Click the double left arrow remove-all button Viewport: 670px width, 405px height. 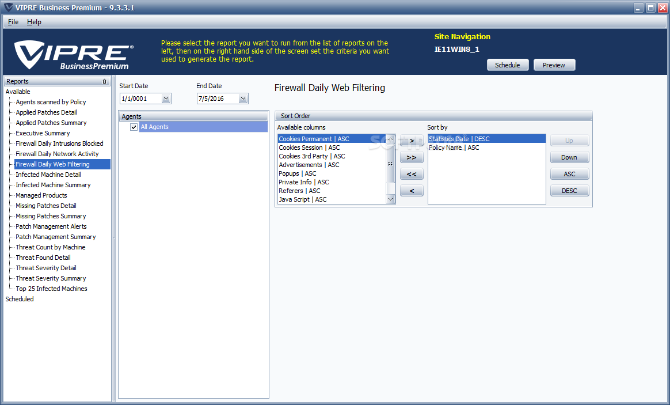tap(412, 174)
